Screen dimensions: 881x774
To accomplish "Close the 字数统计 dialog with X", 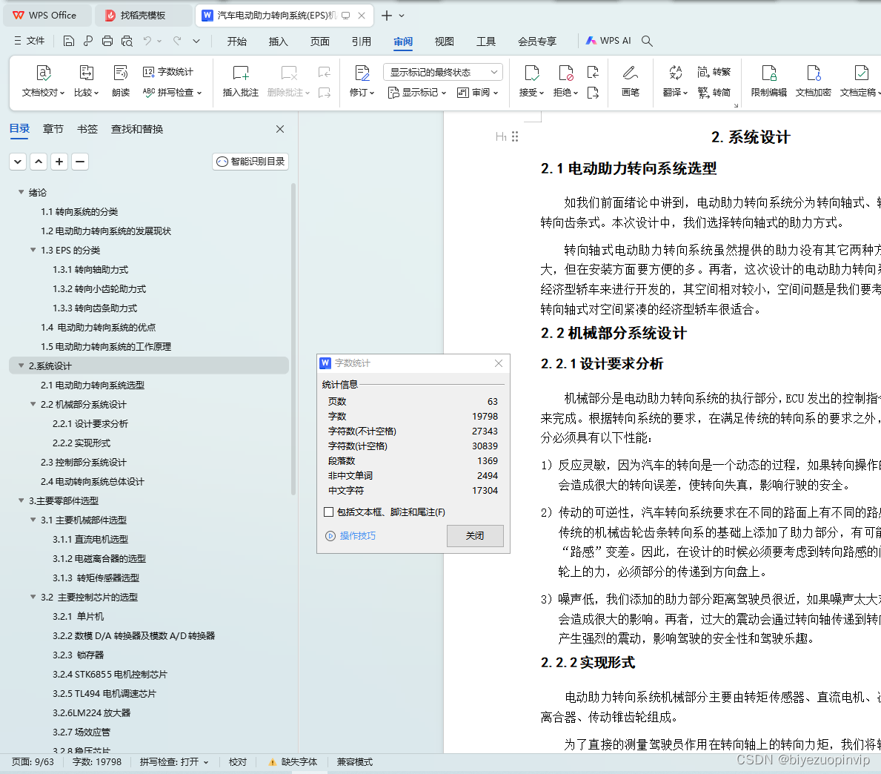I will coord(499,364).
